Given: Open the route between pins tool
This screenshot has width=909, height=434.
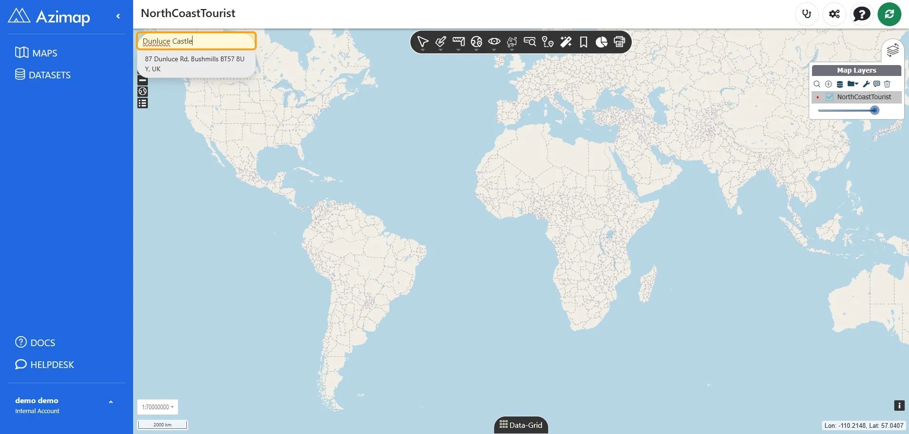Looking at the screenshot, I should [x=548, y=42].
